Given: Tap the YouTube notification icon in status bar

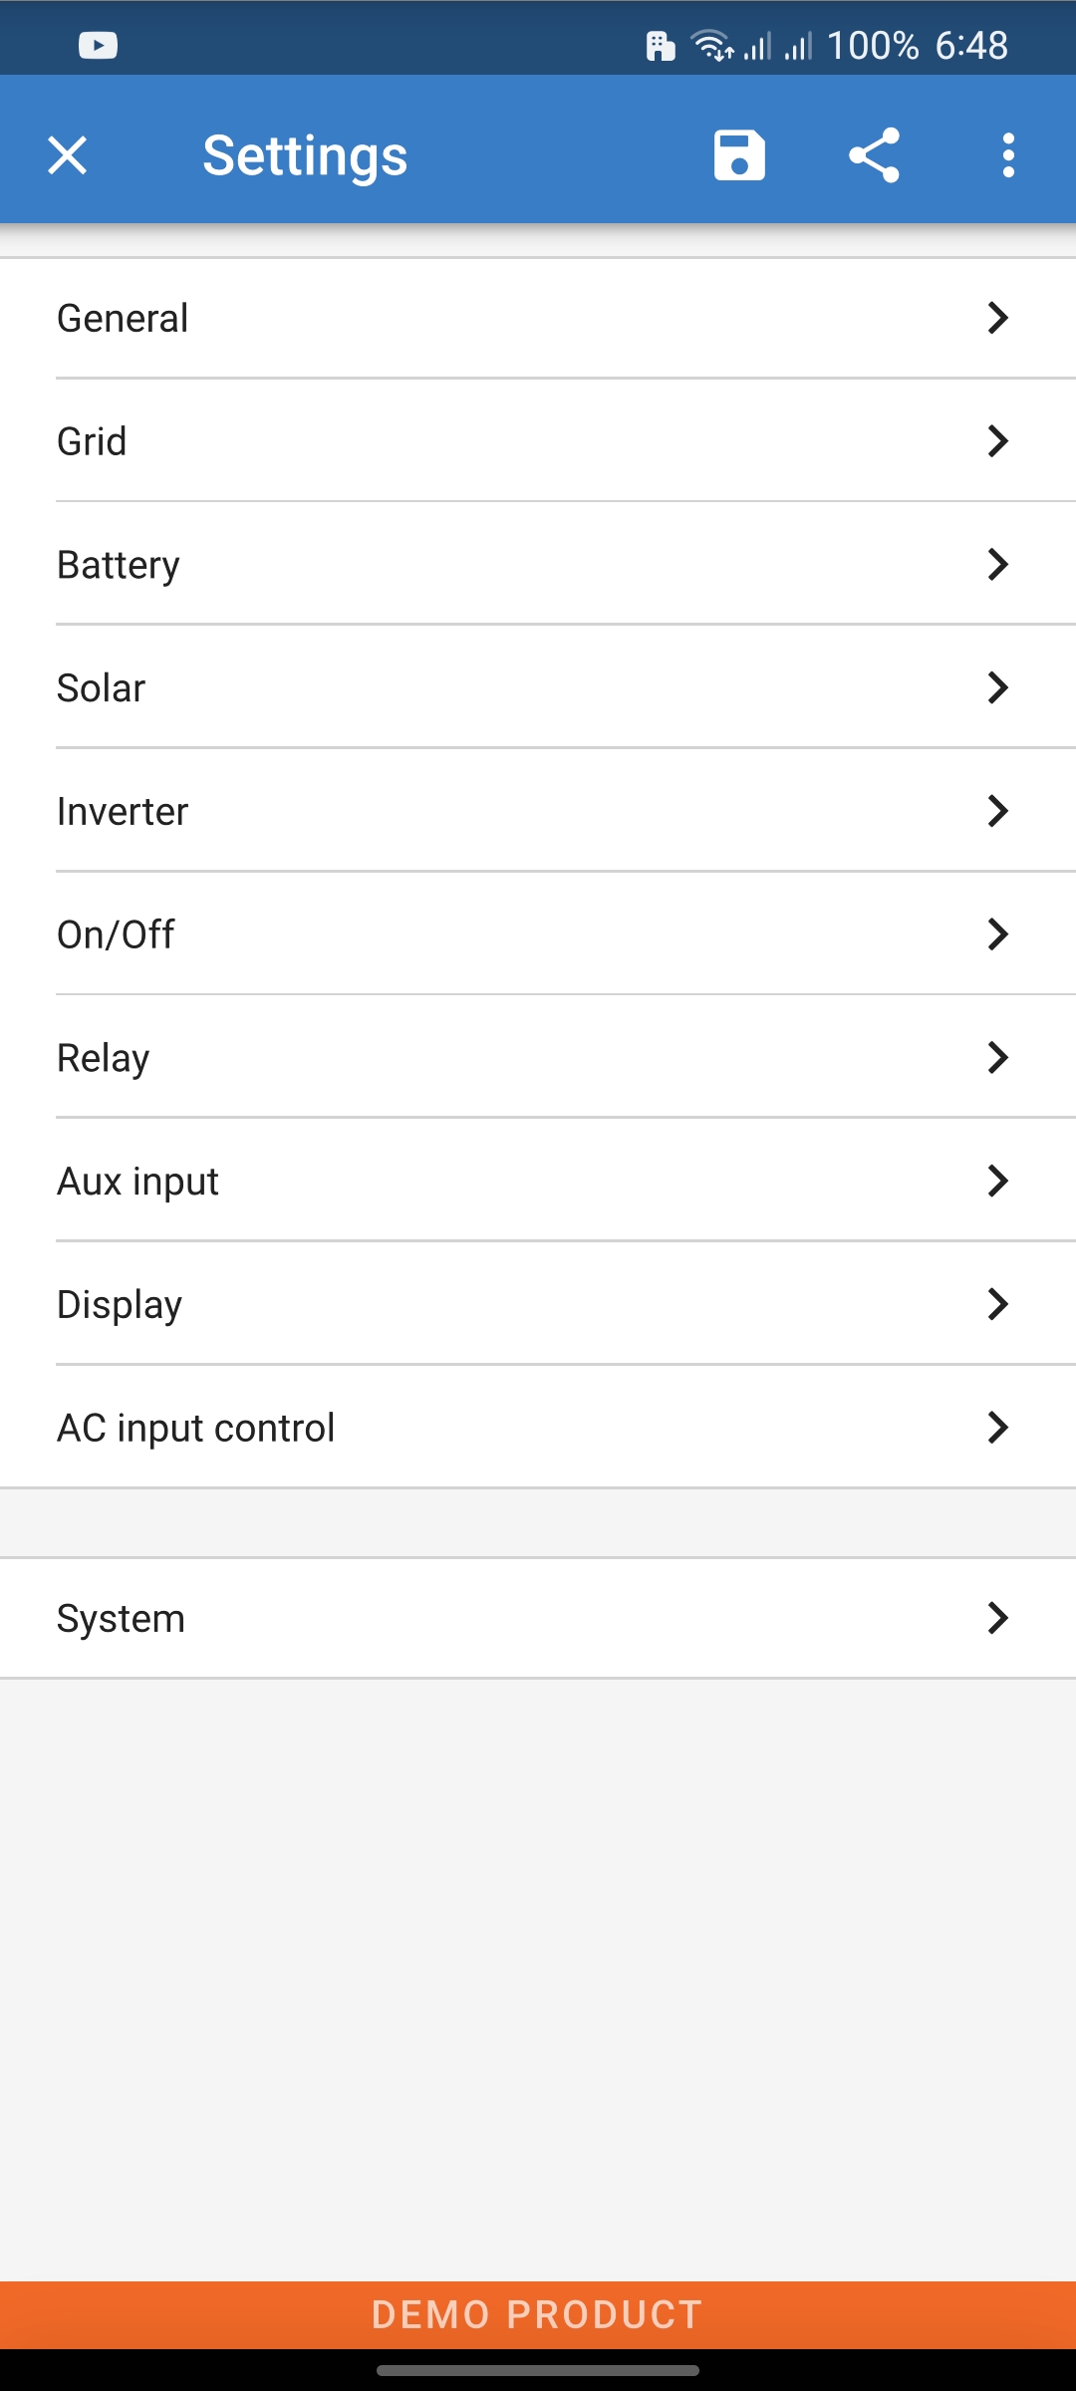Looking at the screenshot, I should click(x=98, y=46).
